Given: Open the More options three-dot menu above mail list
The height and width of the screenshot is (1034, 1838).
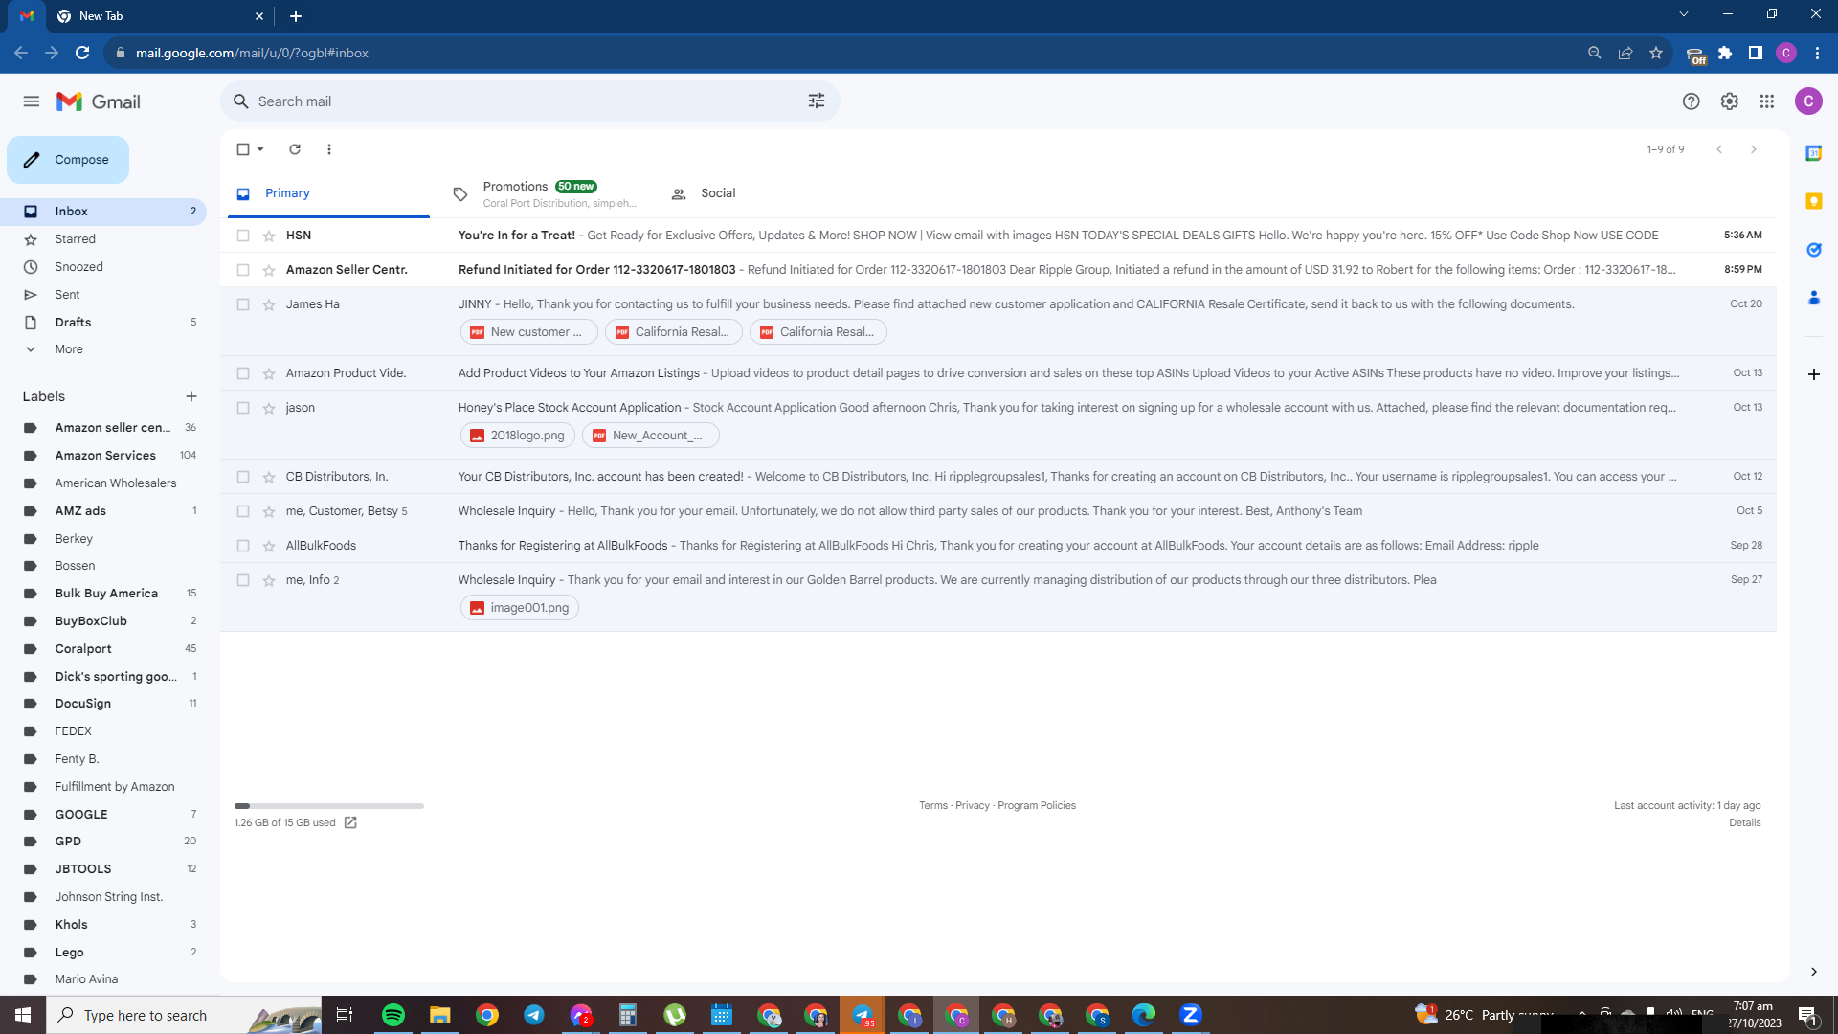Looking at the screenshot, I should click(x=329, y=149).
